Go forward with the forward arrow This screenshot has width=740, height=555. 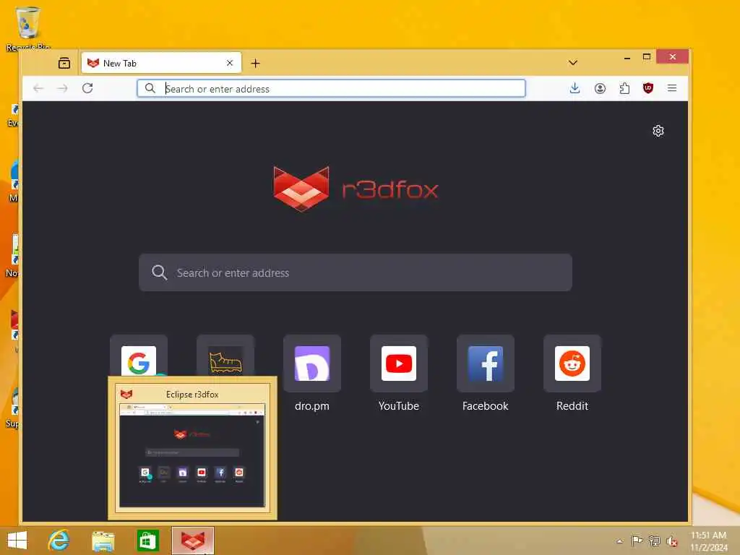62,88
